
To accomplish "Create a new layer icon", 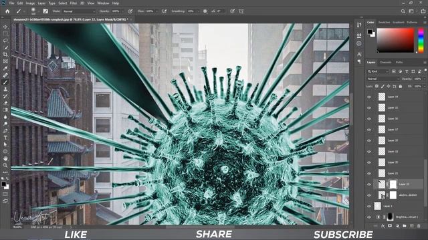I will pyautogui.click(x=412, y=226).
